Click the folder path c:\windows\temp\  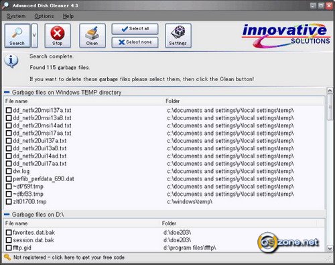pyautogui.click(x=190, y=202)
